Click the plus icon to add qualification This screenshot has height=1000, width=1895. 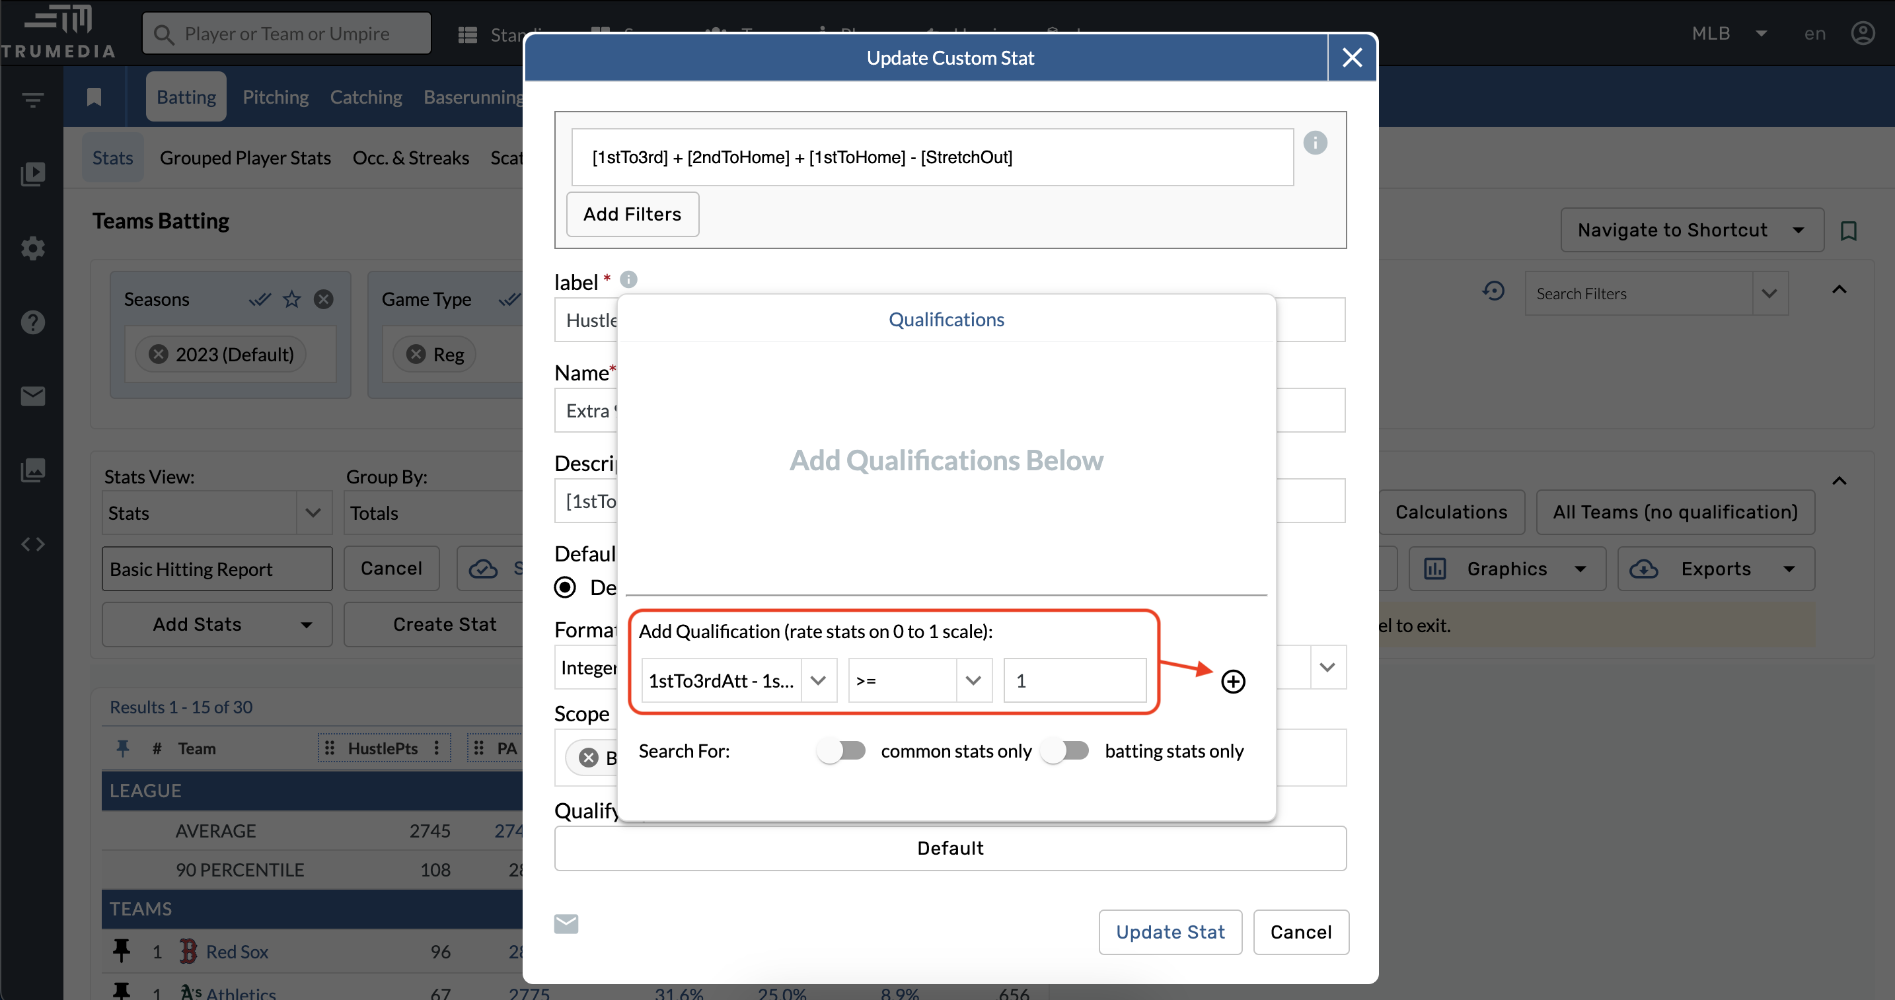[x=1233, y=681]
